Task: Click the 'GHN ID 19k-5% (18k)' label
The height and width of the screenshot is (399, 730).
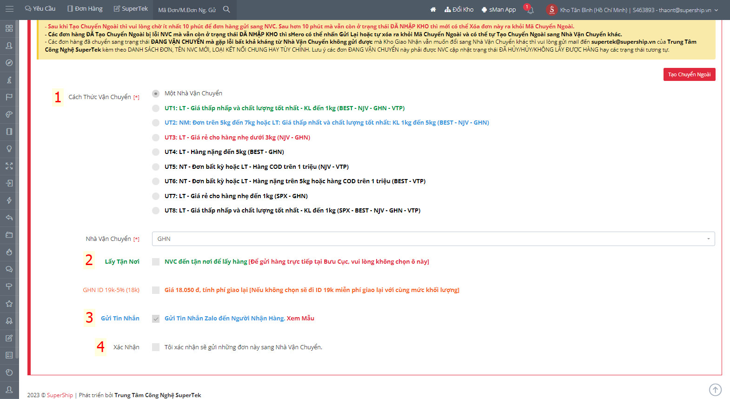Action: click(x=111, y=290)
